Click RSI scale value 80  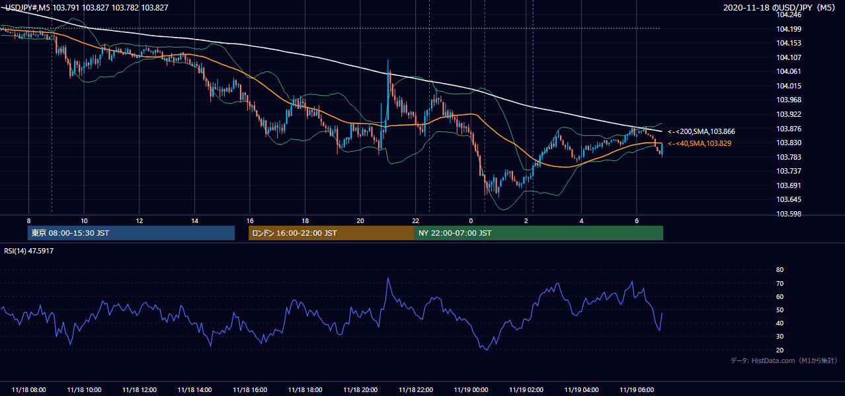click(x=780, y=270)
